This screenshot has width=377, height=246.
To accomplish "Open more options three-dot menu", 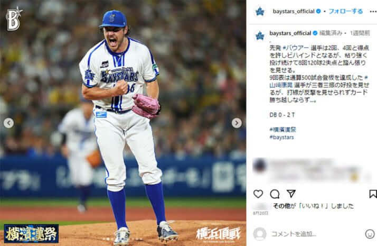I will (x=373, y=11).
